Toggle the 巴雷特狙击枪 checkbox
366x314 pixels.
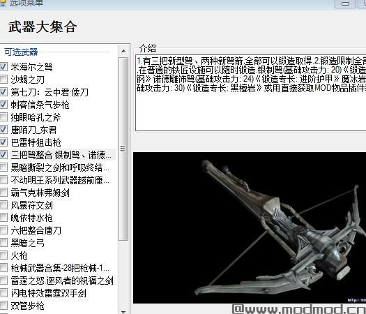pos(3,142)
